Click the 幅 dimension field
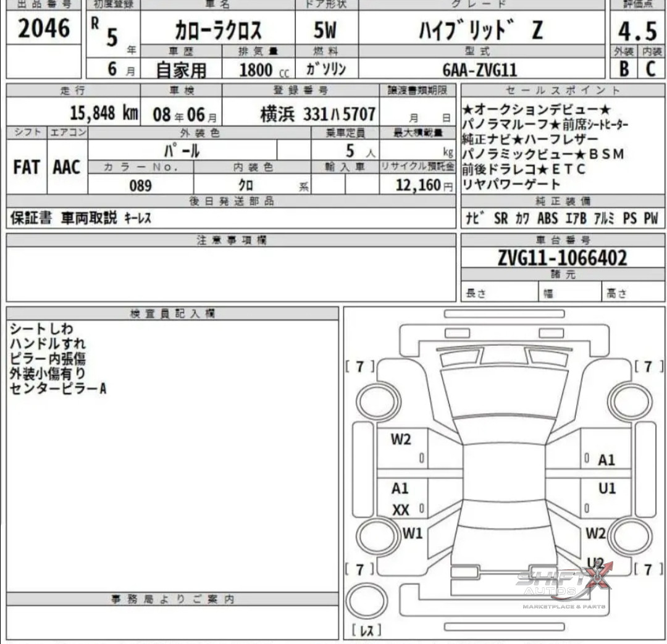This screenshot has width=667, height=644. [x=570, y=293]
